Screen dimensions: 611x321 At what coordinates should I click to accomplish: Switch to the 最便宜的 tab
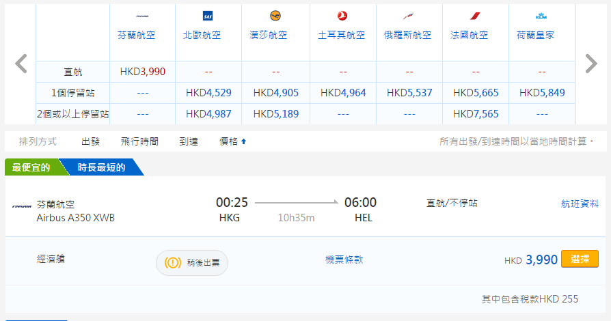coord(32,167)
